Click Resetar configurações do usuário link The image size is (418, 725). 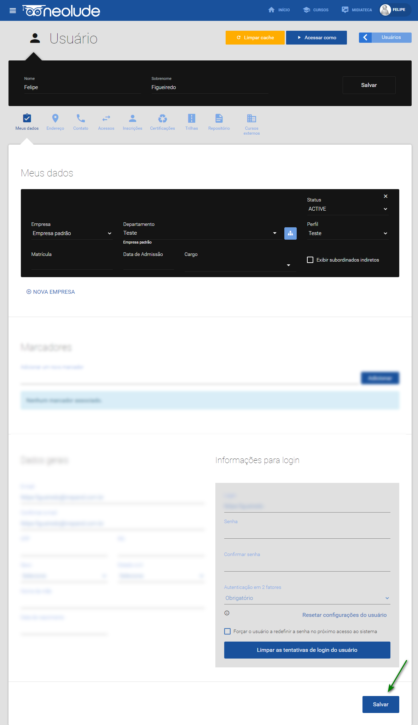pos(344,615)
